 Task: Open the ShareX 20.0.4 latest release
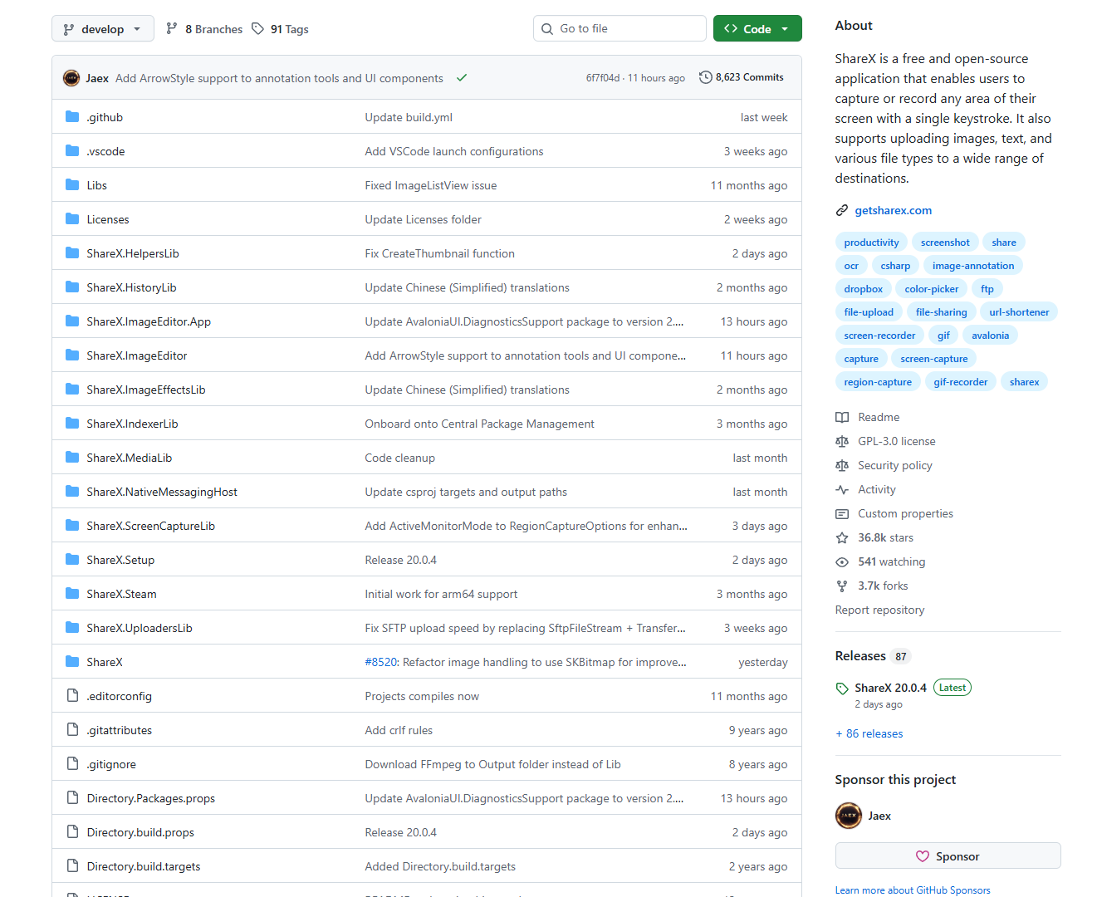(890, 688)
